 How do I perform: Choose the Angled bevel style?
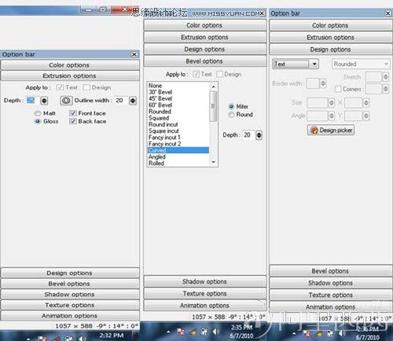(157, 157)
